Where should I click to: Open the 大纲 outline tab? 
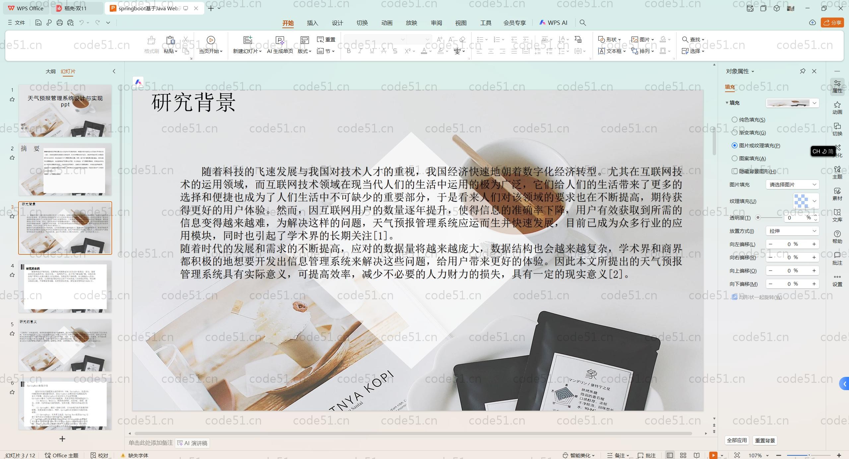pyautogui.click(x=50, y=71)
